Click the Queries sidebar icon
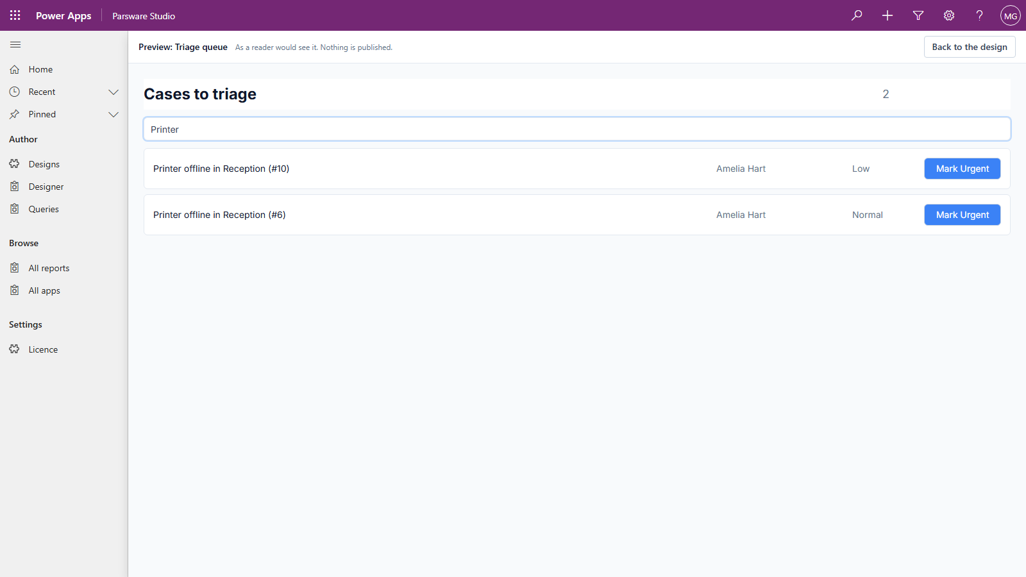 [x=15, y=209]
